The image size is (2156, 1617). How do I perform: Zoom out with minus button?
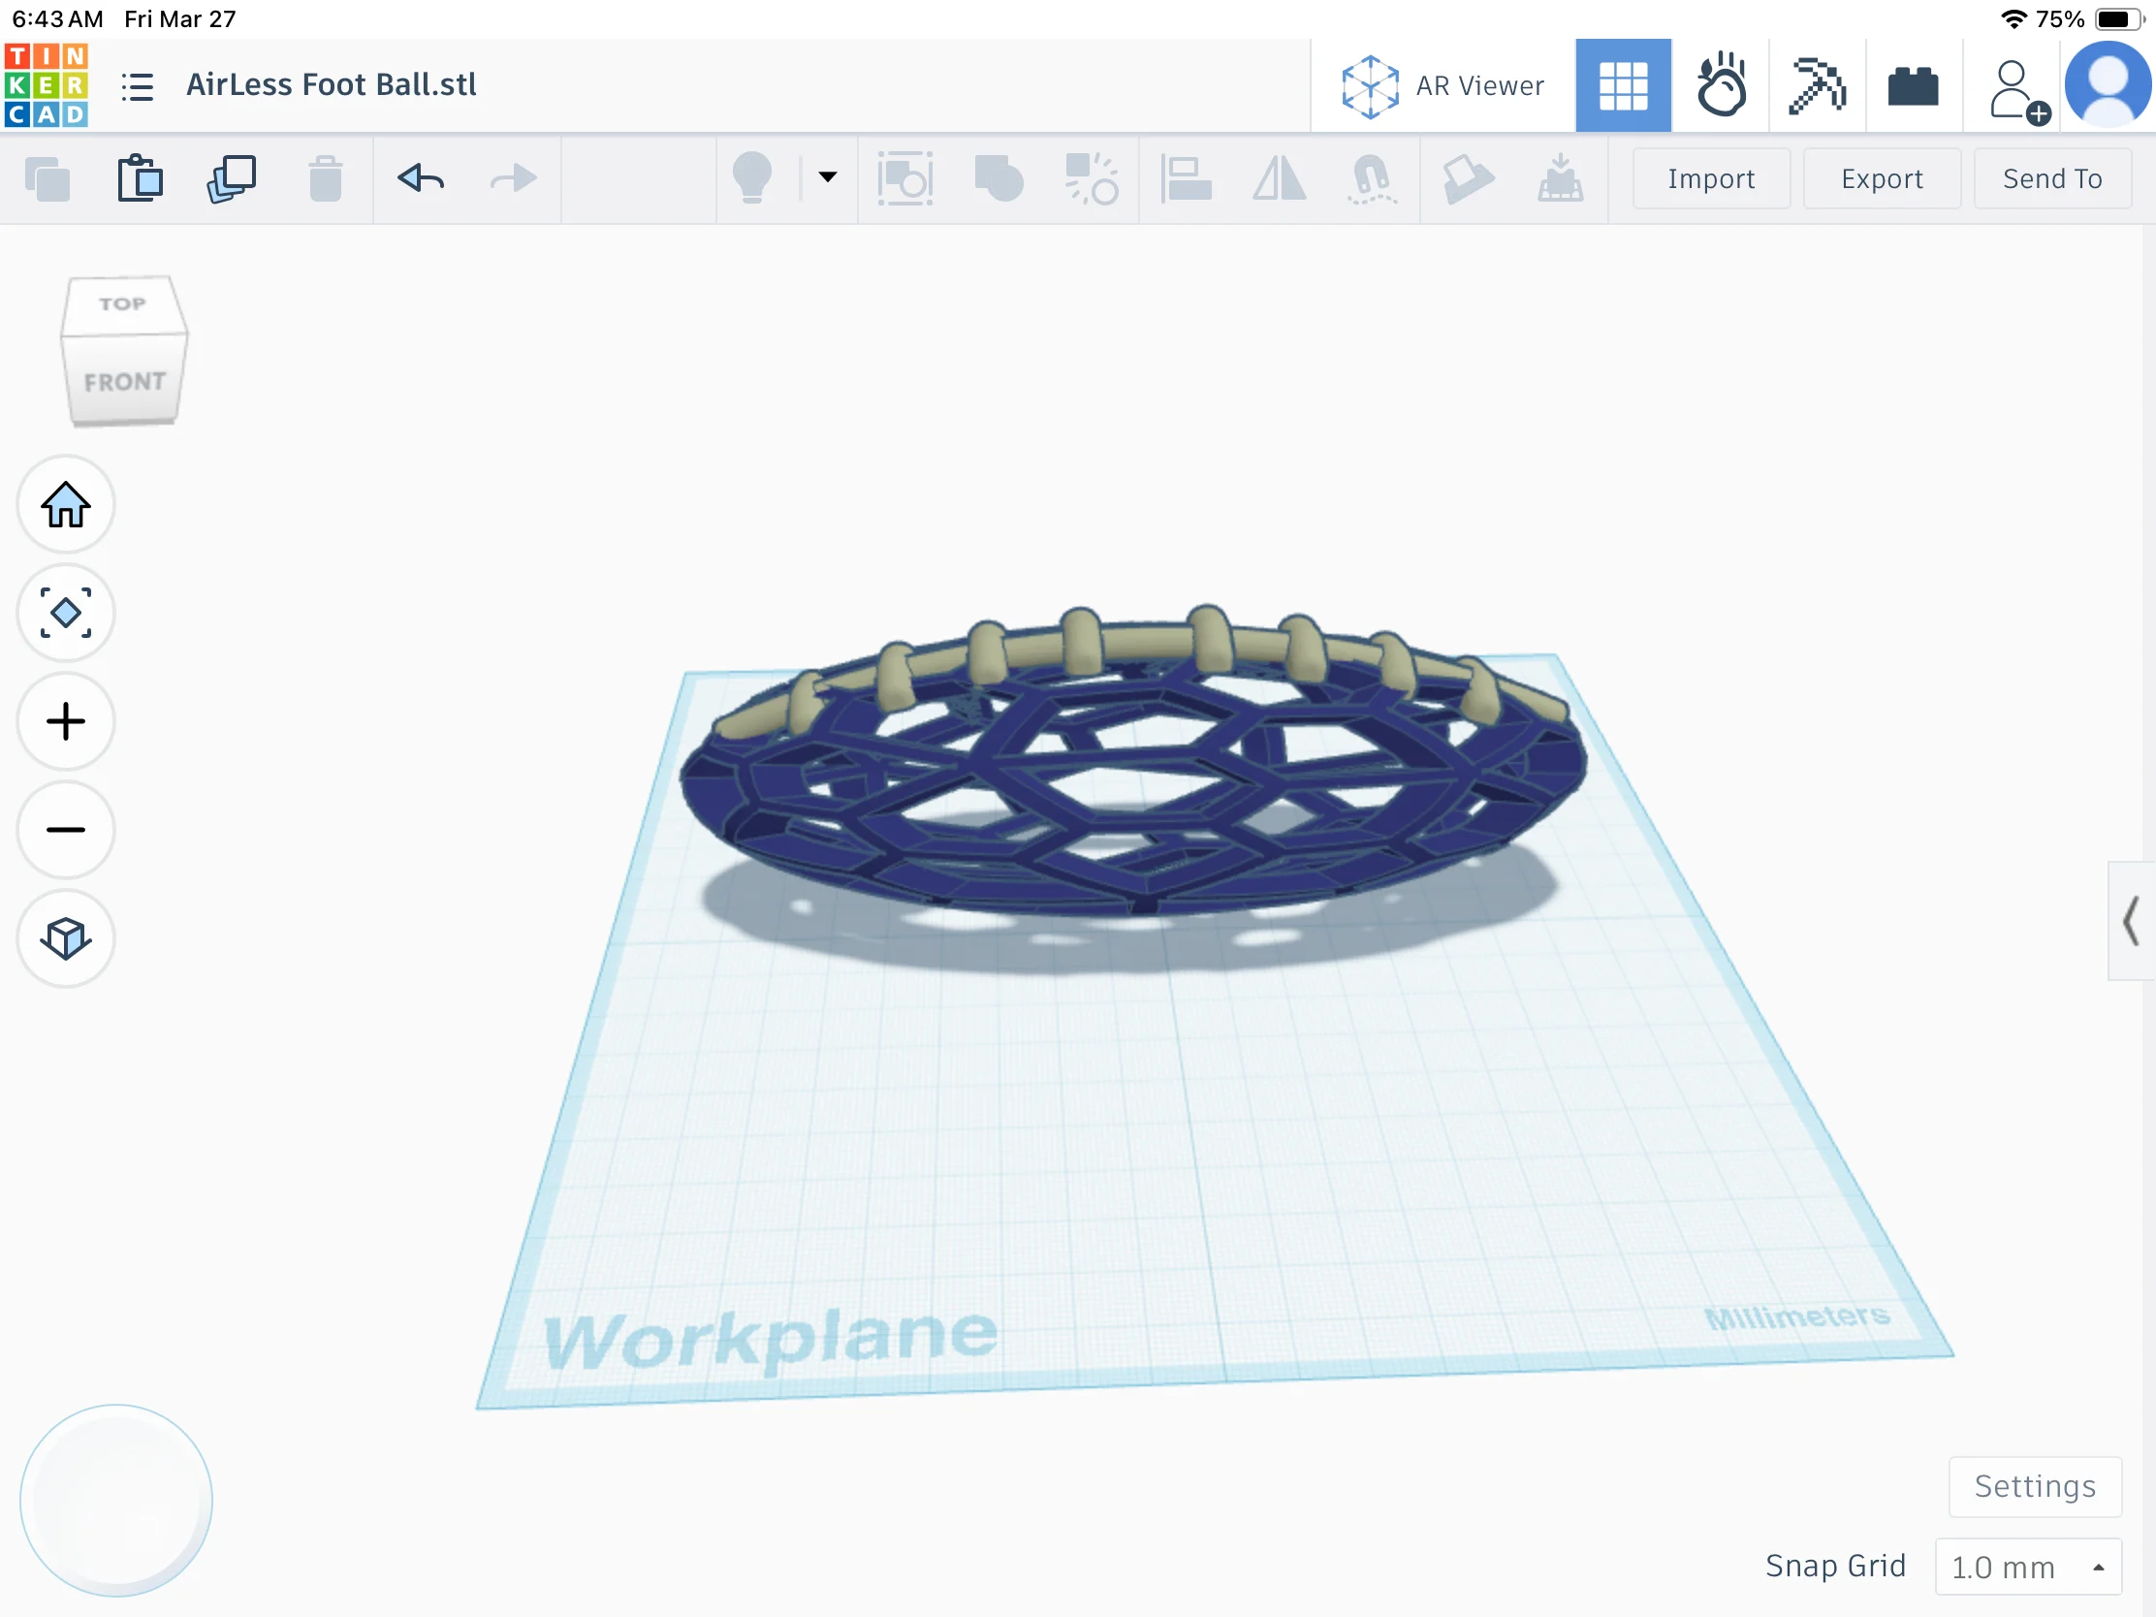66,830
